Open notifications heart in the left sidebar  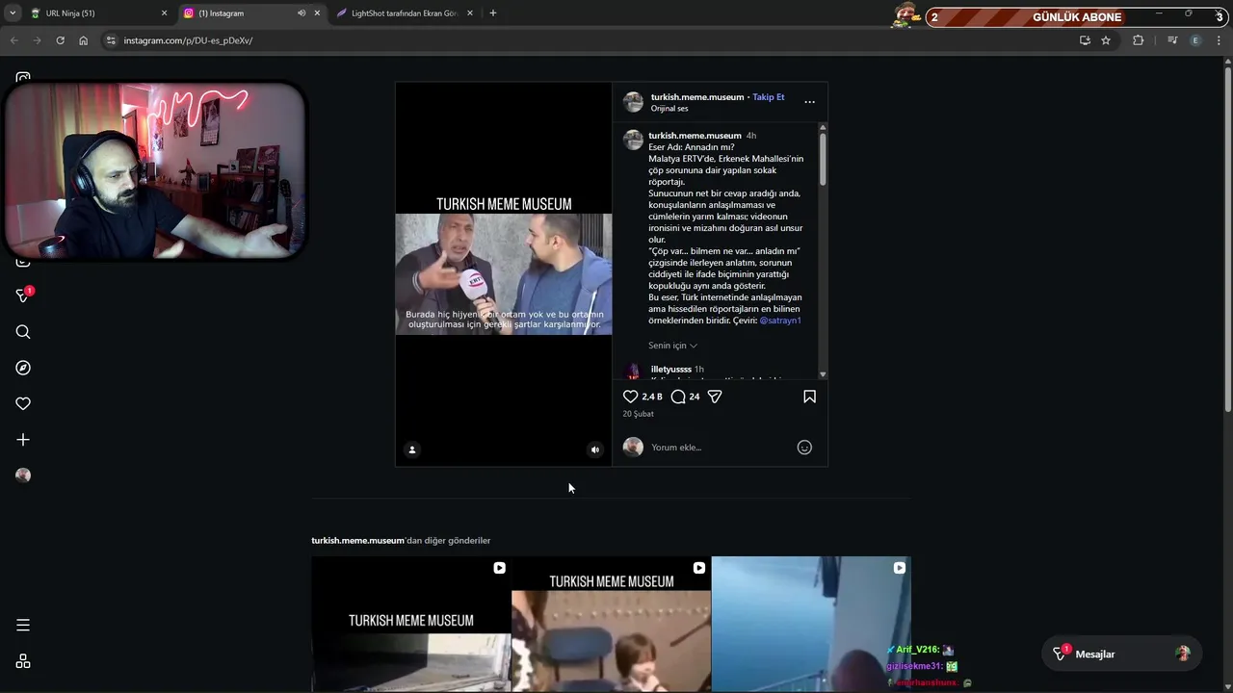[x=23, y=403]
